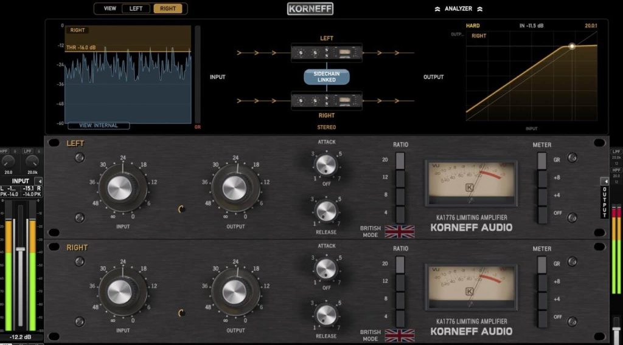Toggle the output LPF filter button
Screen dimensions: 623x345
click(616, 151)
